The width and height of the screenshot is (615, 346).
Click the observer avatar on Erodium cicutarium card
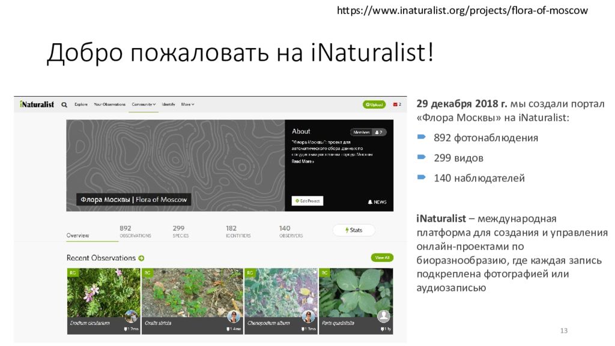click(x=131, y=316)
